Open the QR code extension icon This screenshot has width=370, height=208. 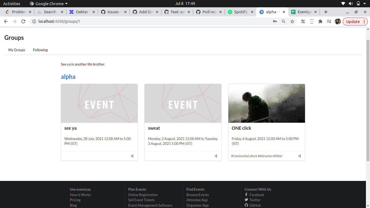(x=303, y=21)
